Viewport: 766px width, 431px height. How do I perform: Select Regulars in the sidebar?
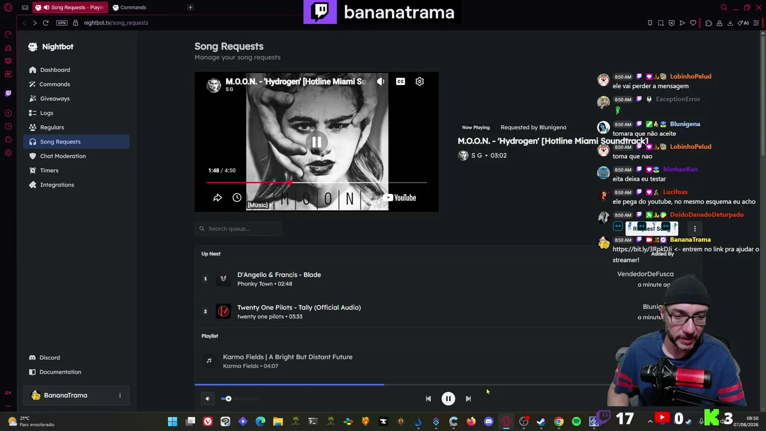pos(76,128)
